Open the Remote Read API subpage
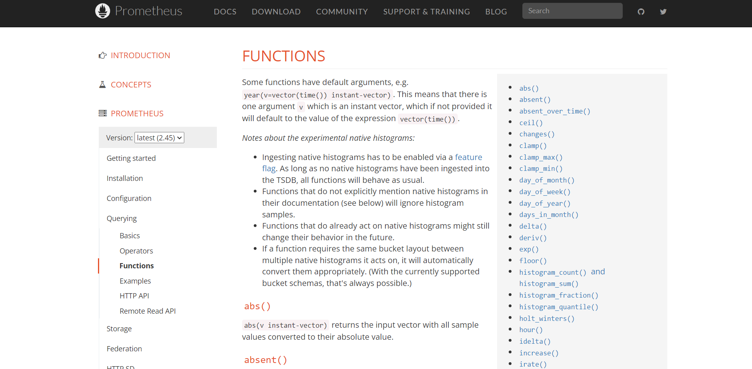The image size is (752, 369). [x=147, y=311]
